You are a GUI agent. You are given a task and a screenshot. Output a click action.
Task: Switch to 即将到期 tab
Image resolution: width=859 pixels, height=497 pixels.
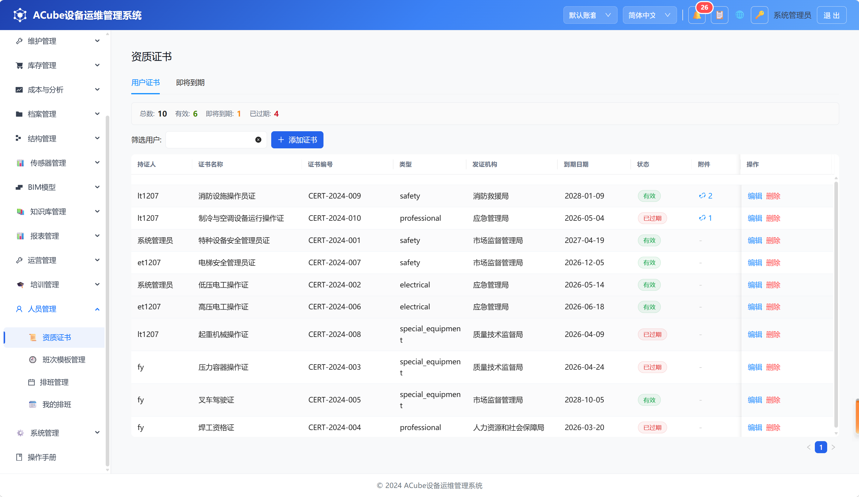point(190,83)
